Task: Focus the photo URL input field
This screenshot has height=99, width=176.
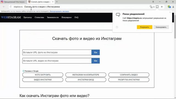Action: (x=57, y=53)
